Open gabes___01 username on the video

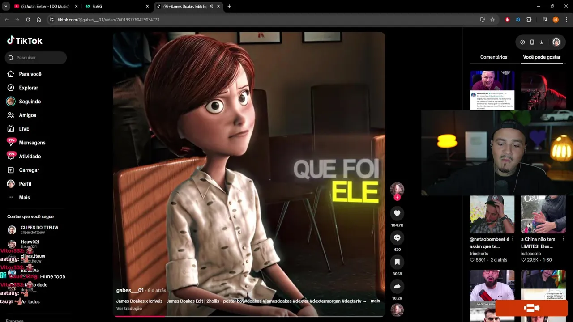coord(130,290)
